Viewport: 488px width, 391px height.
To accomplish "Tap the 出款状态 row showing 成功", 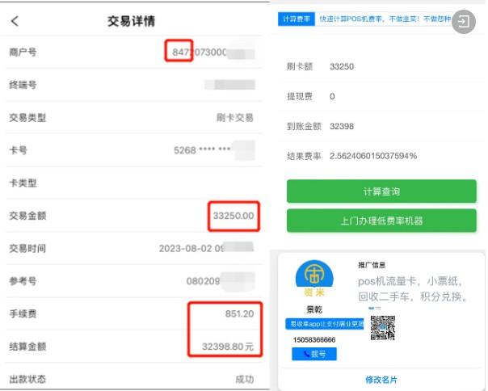I will point(129,379).
